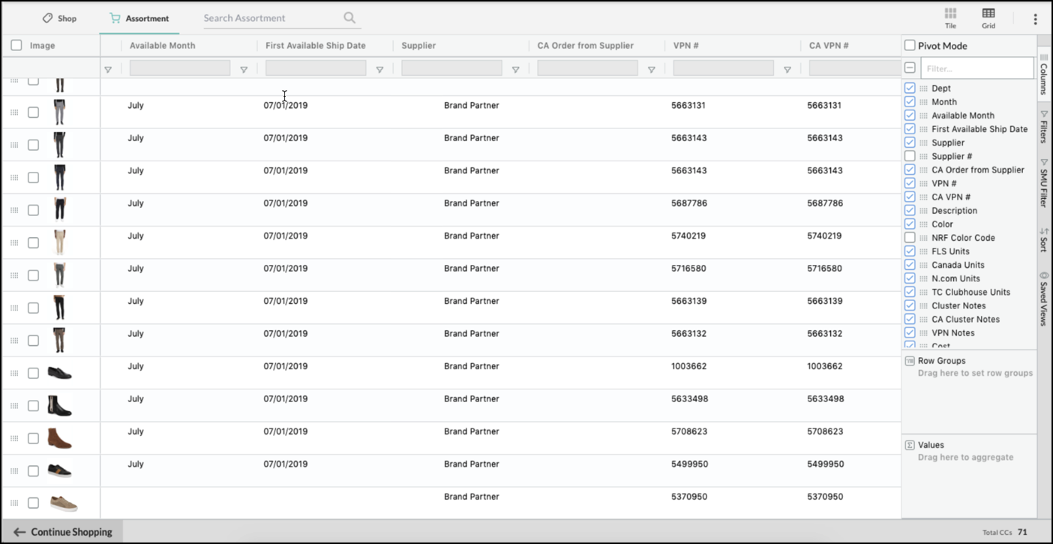Switch to Tile view

(x=950, y=18)
